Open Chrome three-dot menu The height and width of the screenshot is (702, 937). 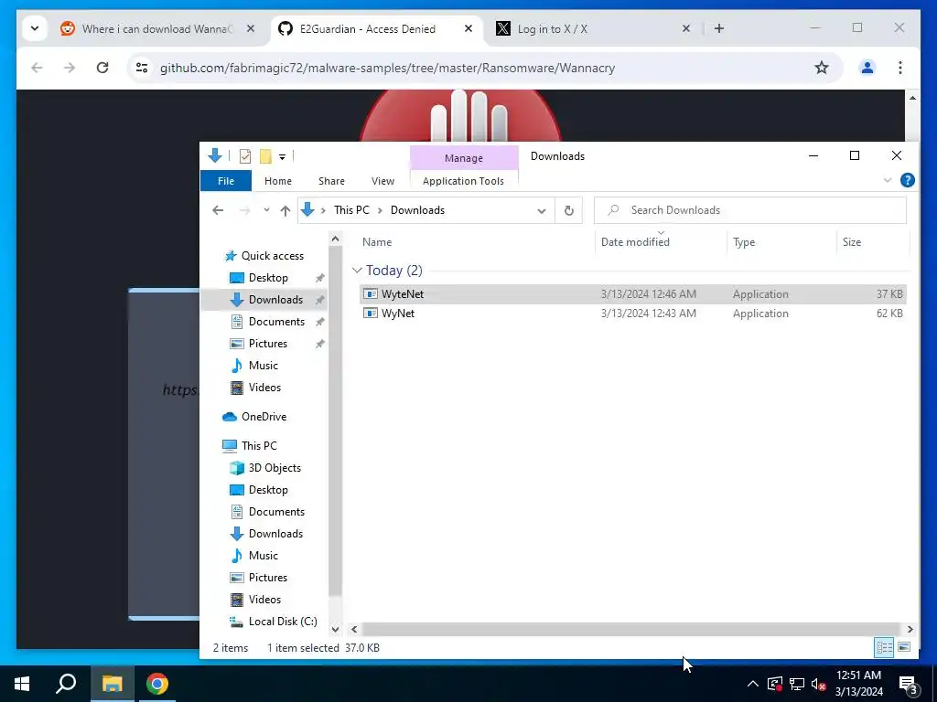900,68
